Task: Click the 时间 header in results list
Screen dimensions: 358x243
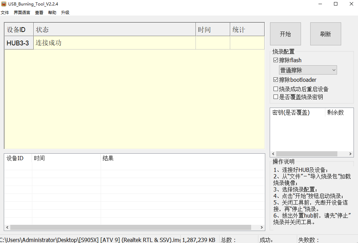Action: click(x=66, y=158)
